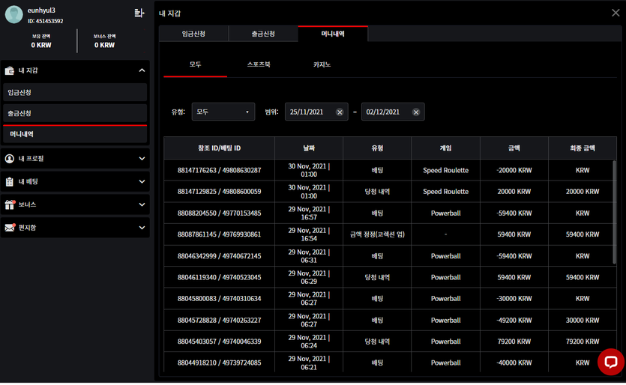Click reference ID 88045403057 / 49740046339

point(219,342)
